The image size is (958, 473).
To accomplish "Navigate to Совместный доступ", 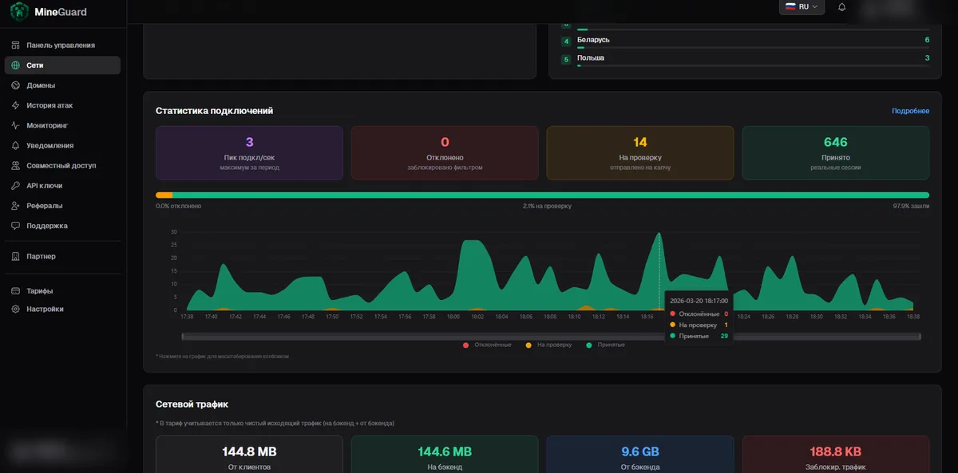I will (x=62, y=166).
